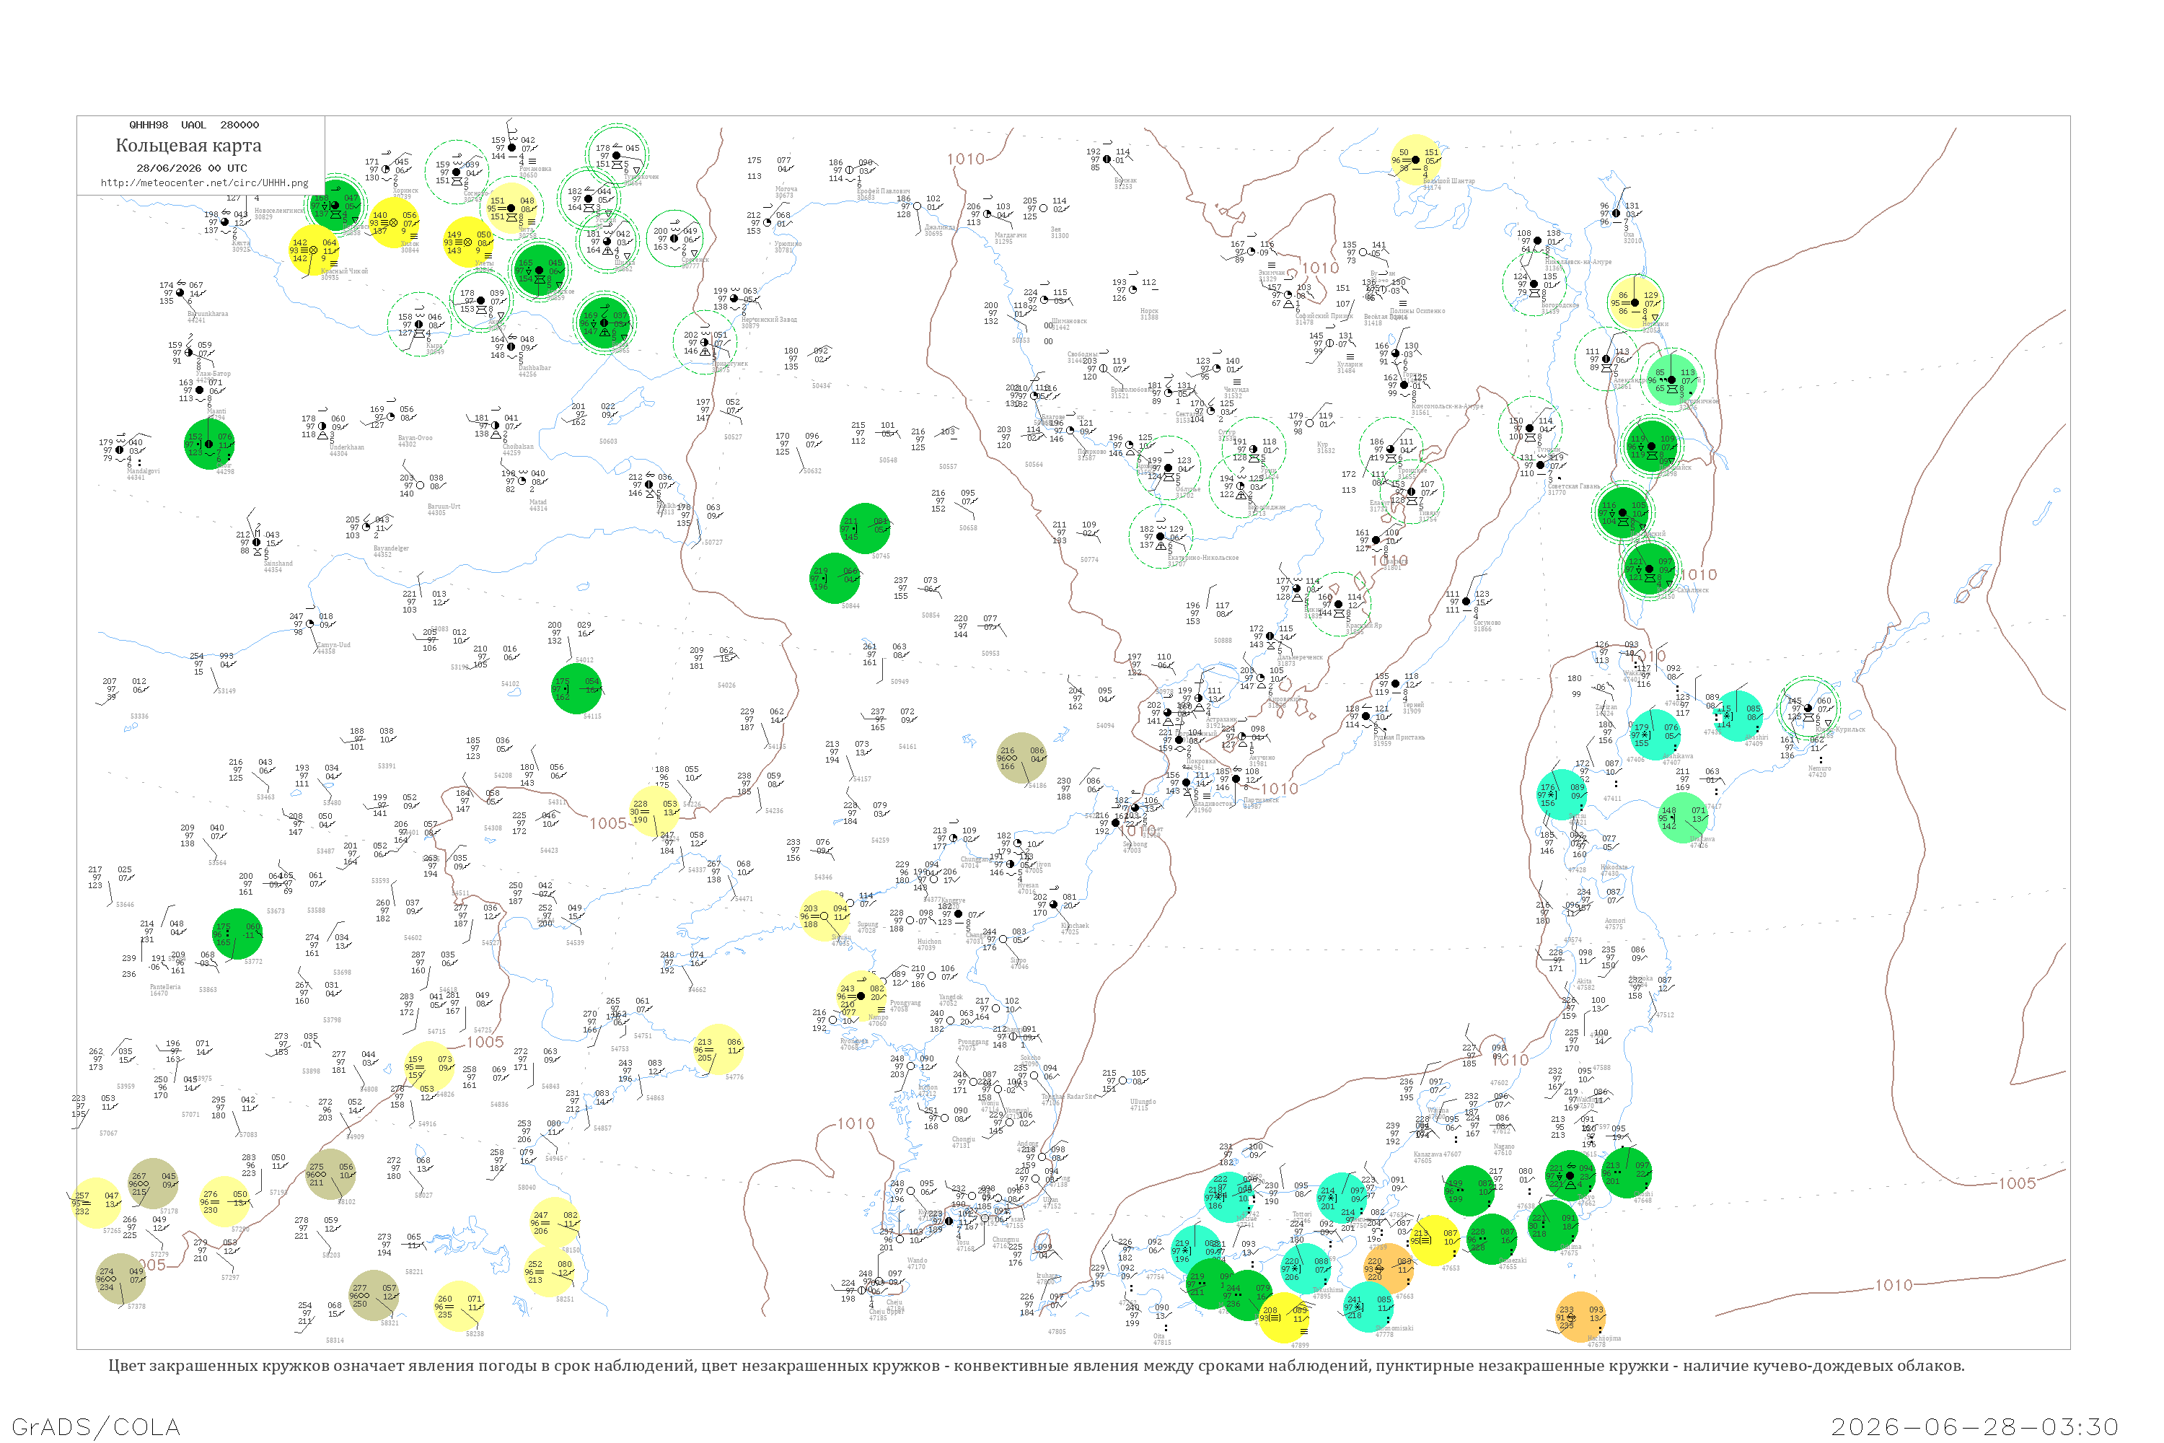Click the station label "Сосуново"
The image size is (2164, 1443).
1487,623
